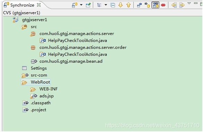The height and width of the screenshot is (132, 203).
Task: Minimize the Synchronize view
Action: [x=196, y=3]
